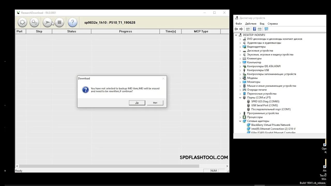Select Звуковые, игровые и видеоустройства category
This screenshot has width=331, height=186.
[270, 55]
